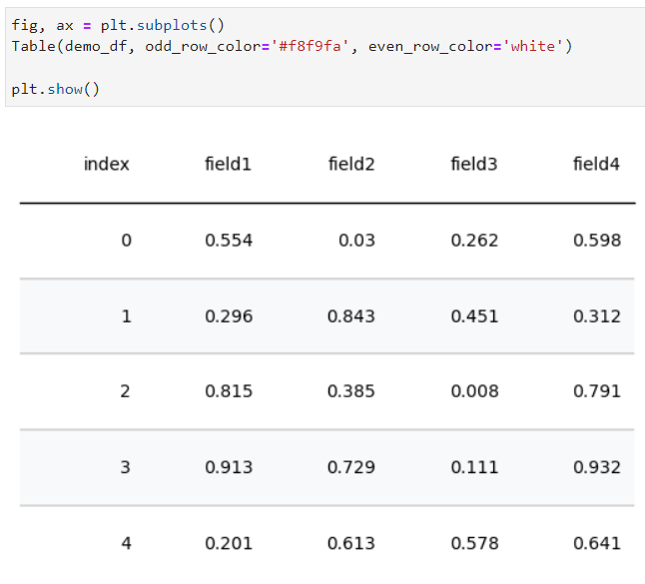Select cell value 0.008 in row 2
This screenshot has width=645, height=584.
474,391
